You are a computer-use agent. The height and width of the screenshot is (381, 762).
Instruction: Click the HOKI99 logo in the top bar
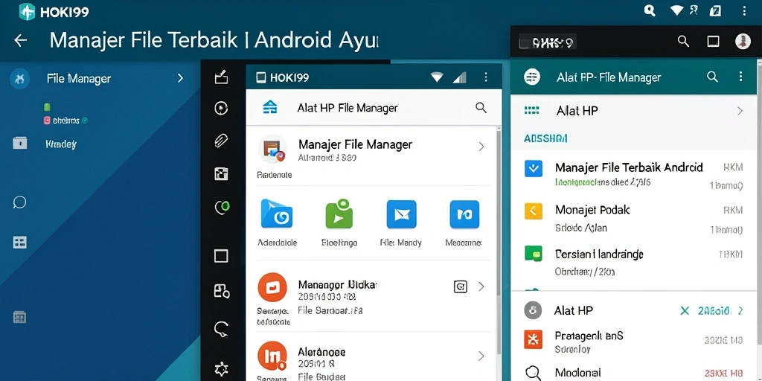click(27, 12)
